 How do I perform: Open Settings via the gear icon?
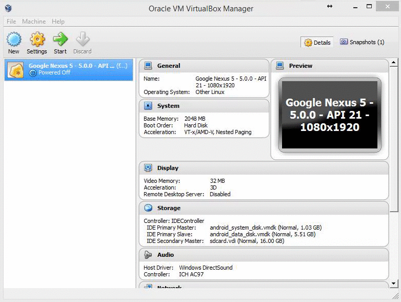click(x=37, y=39)
